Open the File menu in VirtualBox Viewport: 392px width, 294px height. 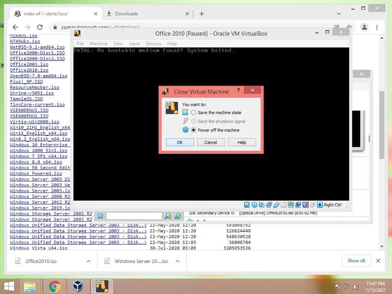80,44
